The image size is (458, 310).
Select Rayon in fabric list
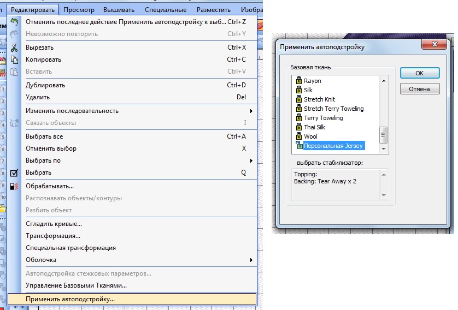[x=312, y=81]
